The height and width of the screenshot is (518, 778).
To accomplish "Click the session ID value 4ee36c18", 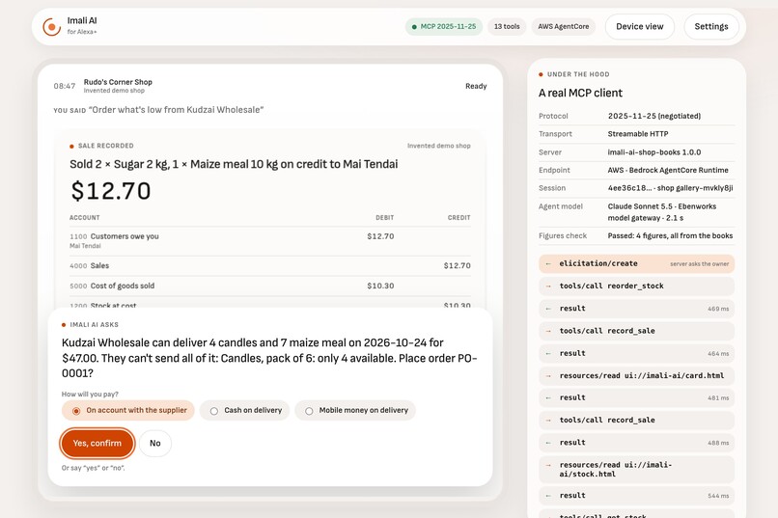I will [x=670, y=188].
